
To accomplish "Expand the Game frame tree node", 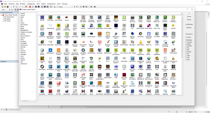I will [3, 19].
